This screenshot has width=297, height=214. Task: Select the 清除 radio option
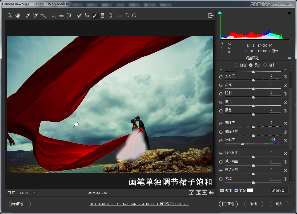tap(265, 65)
